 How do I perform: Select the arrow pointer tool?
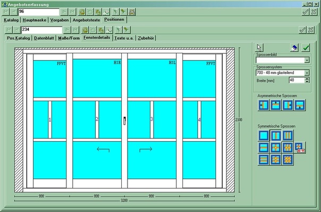pyautogui.click(x=259, y=47)
